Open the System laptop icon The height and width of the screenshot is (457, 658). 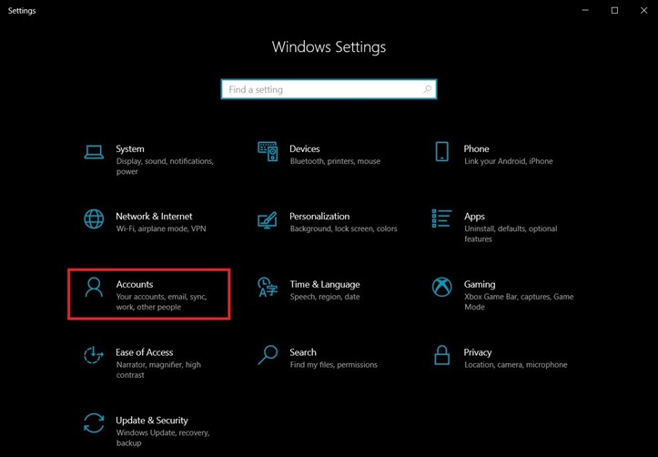point(94,152)
